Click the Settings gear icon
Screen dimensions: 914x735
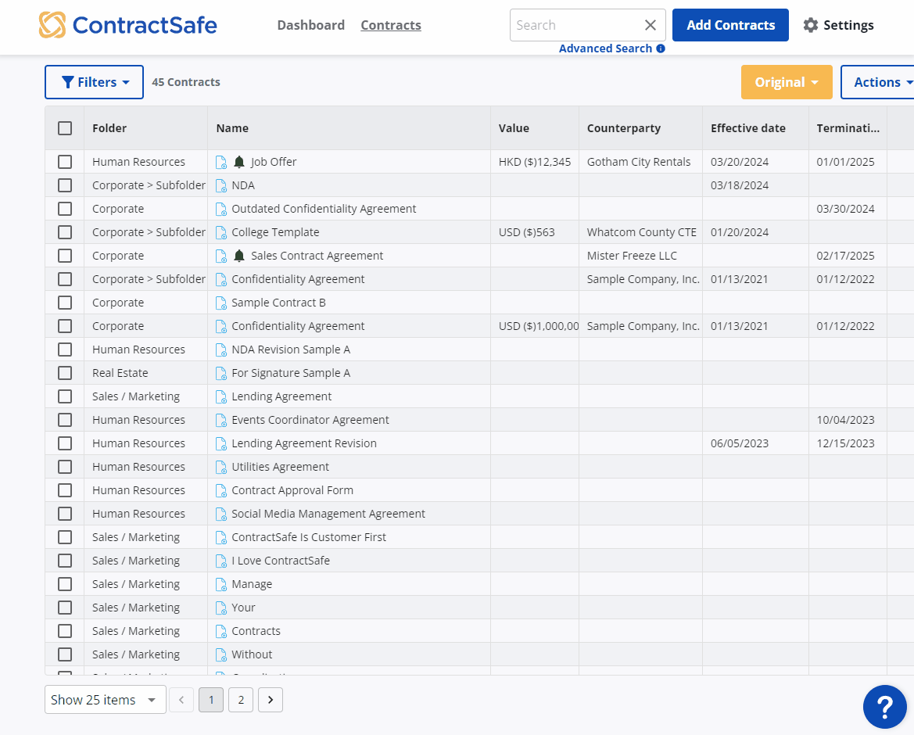point(811,25)
